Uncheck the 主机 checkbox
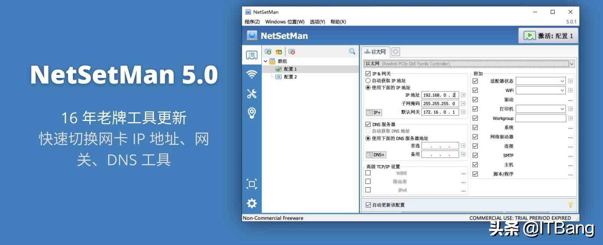Screen dimensions: 603x245 click(x=475, y=165)
